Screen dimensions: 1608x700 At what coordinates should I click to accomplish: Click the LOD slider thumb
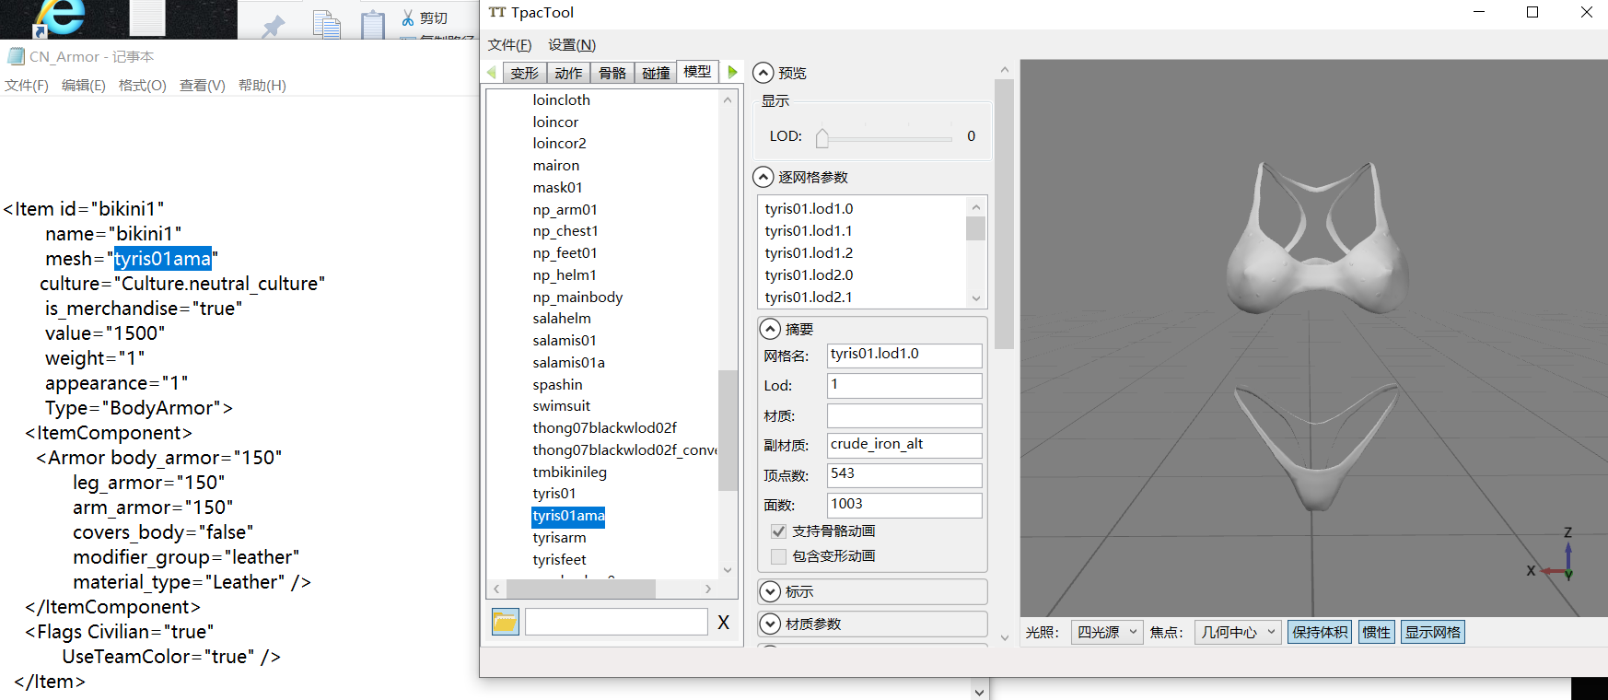(x=822, y=137)
